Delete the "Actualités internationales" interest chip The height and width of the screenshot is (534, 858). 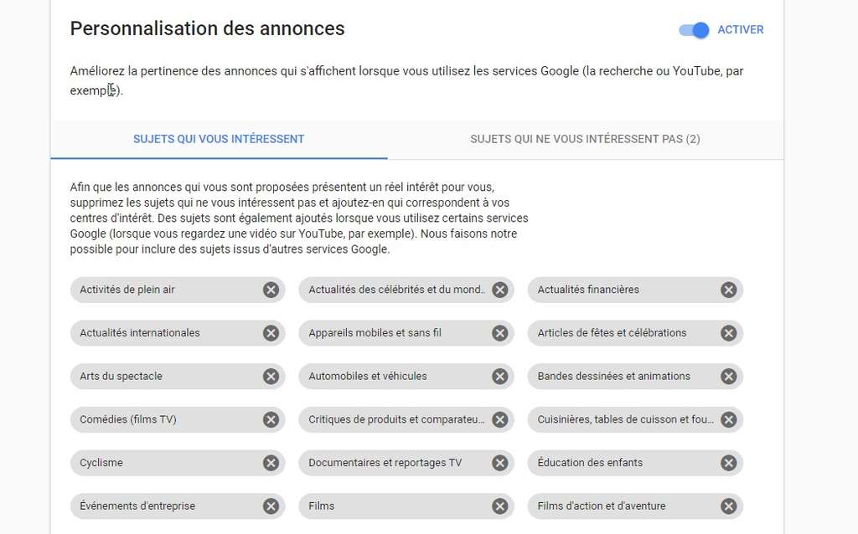tap(271, 333)
